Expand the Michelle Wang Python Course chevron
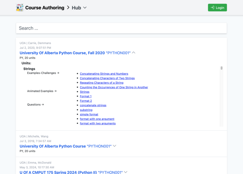The height and width of the screenshot is (174, 243). coord(114,146)
